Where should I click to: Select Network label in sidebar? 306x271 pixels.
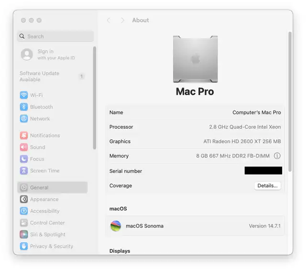[40, 119]
